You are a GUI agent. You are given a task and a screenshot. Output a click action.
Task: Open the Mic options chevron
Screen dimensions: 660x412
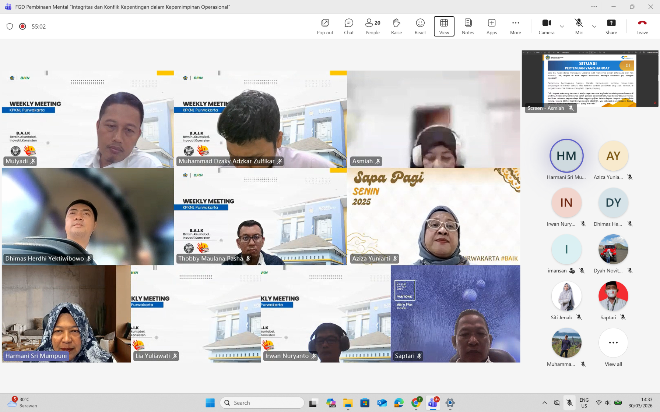tap(594, 27)
